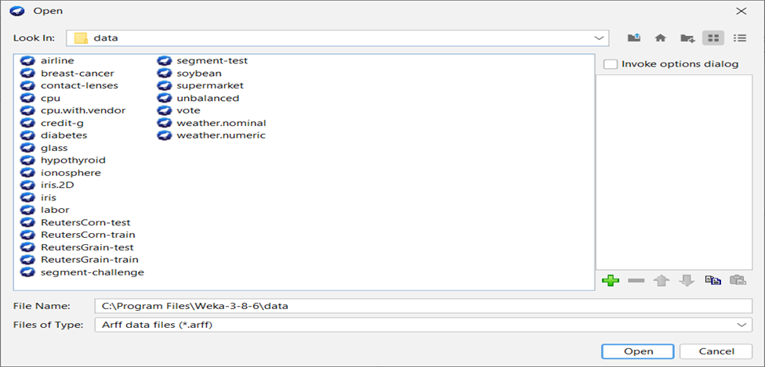Enable Invoke options dialog checkbox
Viewport: 765px width, 367px height.
pos(611,64)
